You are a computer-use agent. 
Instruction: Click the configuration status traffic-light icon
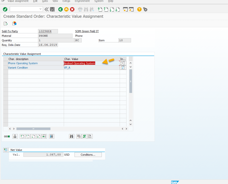click(7, 136)
